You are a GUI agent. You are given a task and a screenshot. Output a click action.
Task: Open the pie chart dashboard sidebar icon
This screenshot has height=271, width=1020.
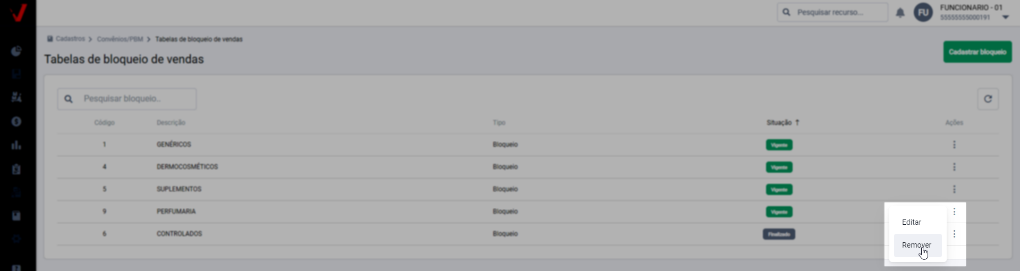pos(16,51)
